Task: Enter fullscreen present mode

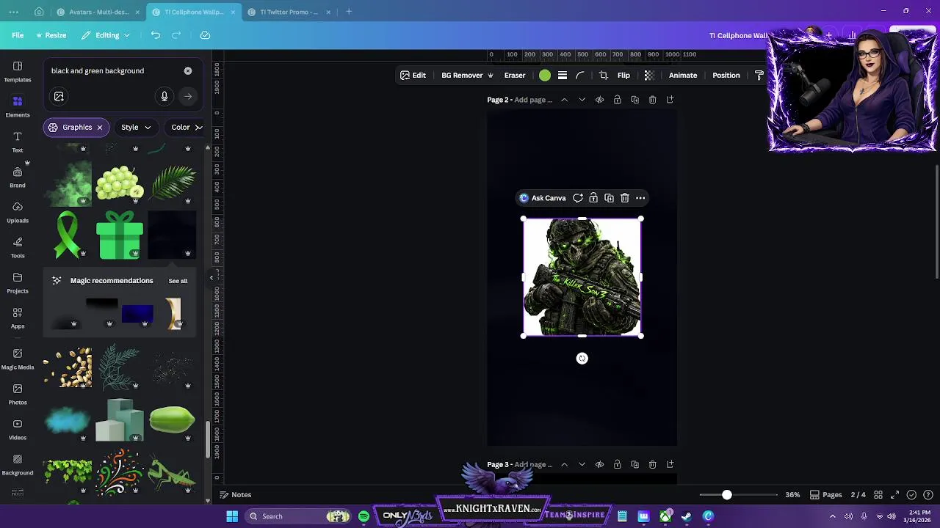Action: pos(895,495)
